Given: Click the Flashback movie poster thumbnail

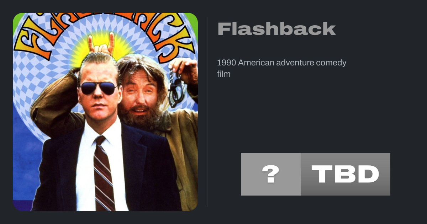Looking at the screenshot, I should click(105, 112).
